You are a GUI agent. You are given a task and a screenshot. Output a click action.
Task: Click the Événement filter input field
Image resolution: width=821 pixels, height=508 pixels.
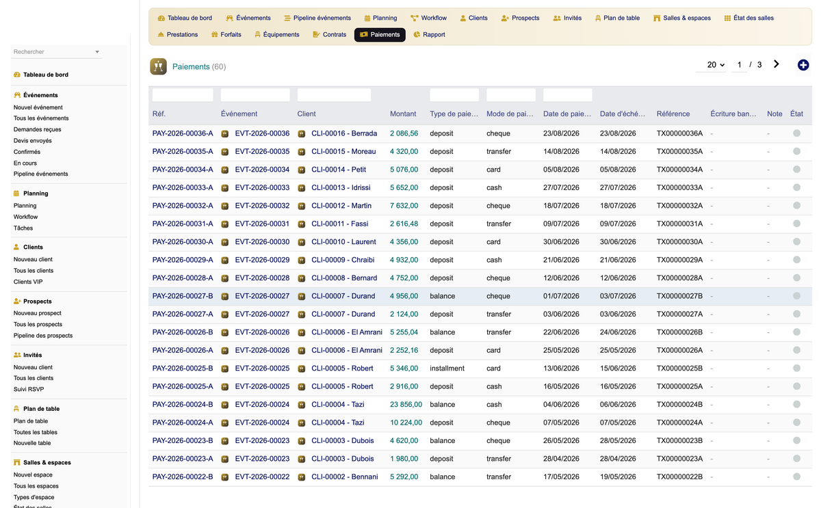[255, 95]
